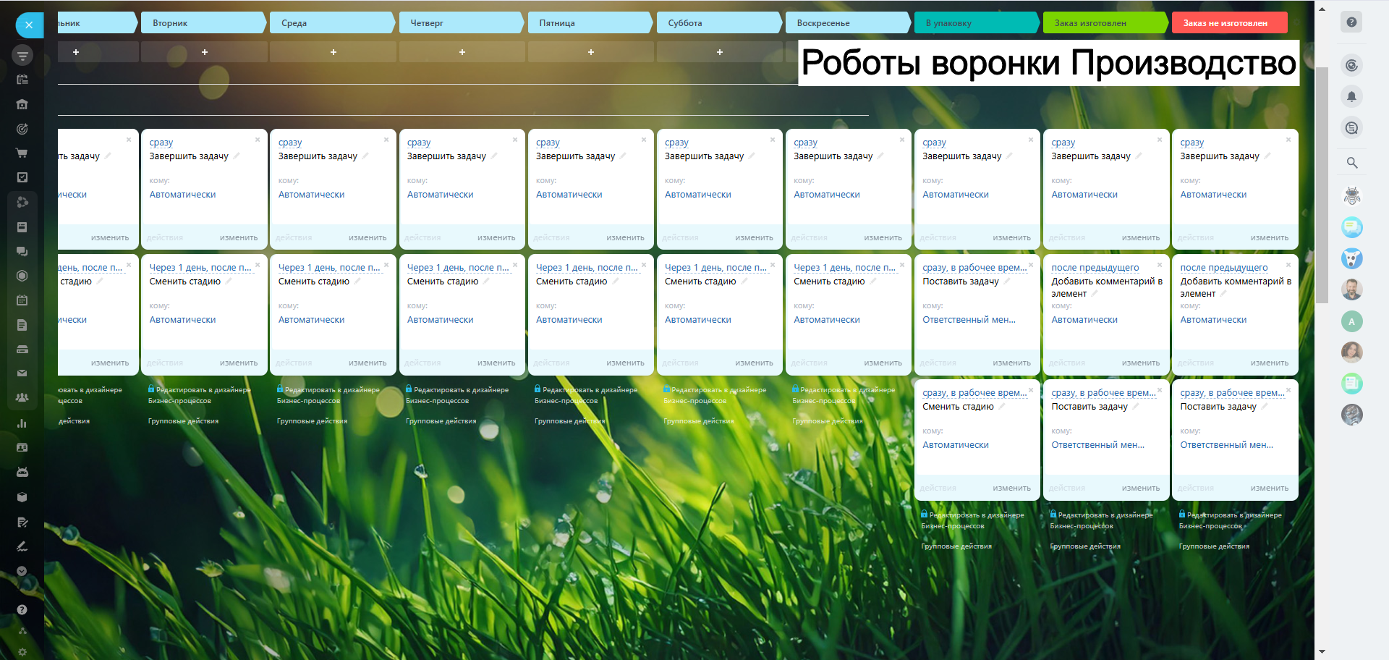Open 'после предыдущего' timing in Заказ изготовлен column
This screenshot has width=1389, height=660.
click(x=1095, y=268)
